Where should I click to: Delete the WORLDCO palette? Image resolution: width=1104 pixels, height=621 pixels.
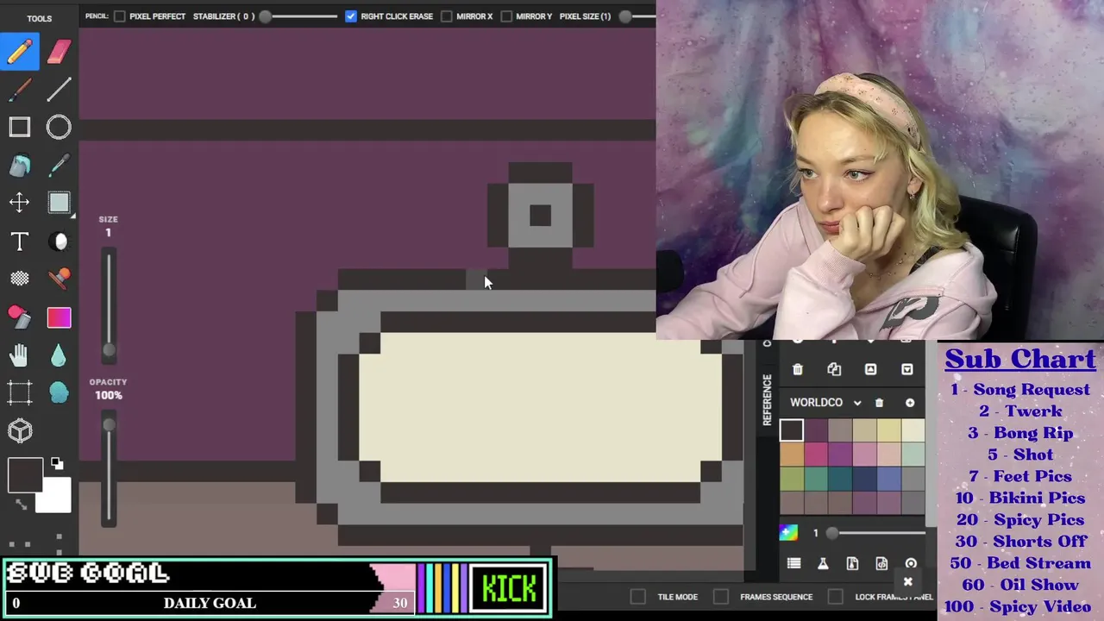pyautogui.click(x=879, y=403)
